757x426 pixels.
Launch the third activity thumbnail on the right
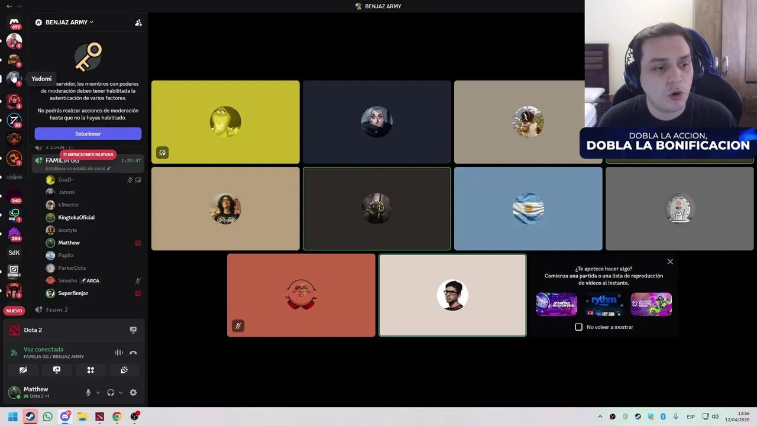651,304
